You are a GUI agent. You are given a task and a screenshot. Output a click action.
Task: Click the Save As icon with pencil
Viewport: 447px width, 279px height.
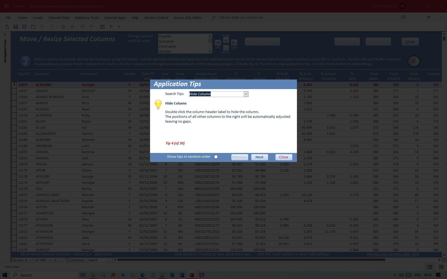(x=24, y=27)
